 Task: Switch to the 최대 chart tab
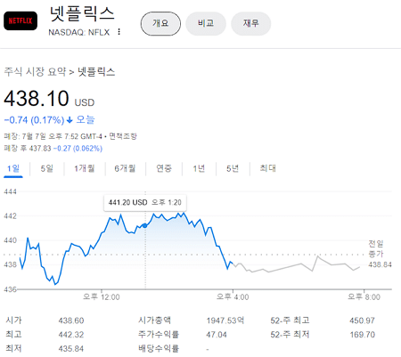pyautogui.click(x=267, y=169)
